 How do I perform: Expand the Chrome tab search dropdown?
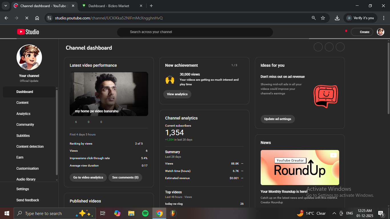[5, 6]
